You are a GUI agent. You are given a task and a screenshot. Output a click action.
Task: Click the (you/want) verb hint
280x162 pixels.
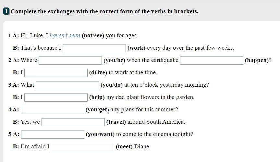(x=100, y=134)
